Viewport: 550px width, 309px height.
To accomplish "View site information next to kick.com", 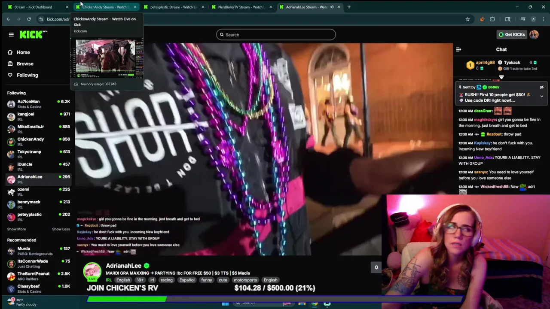I will [x=41, y=19].
